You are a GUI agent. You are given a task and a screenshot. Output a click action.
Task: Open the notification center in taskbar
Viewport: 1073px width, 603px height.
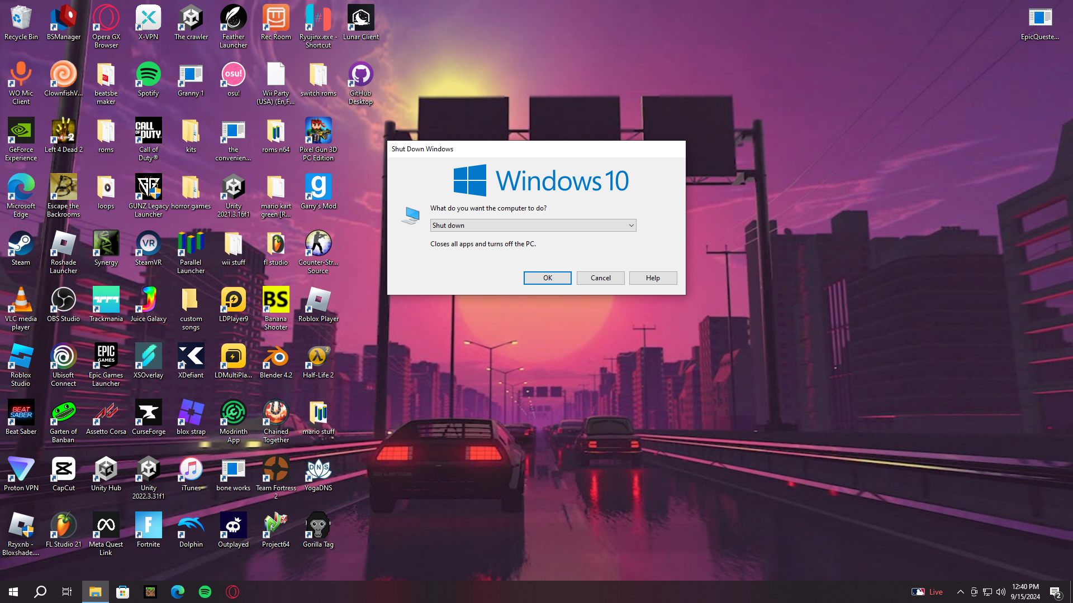1055,592
